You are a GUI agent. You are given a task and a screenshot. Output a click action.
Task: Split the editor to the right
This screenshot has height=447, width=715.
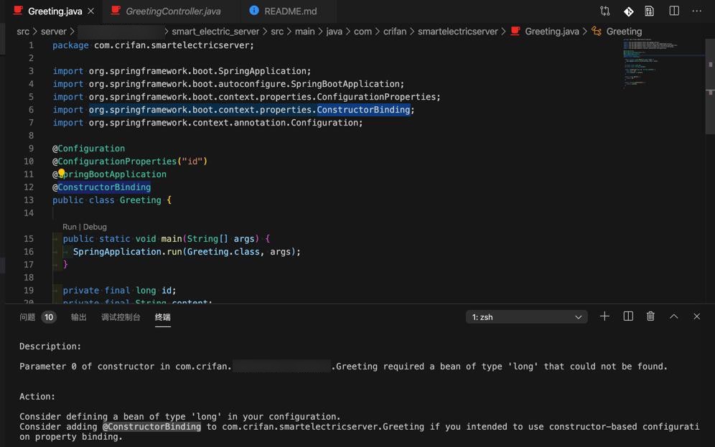(x=674, y=11)
